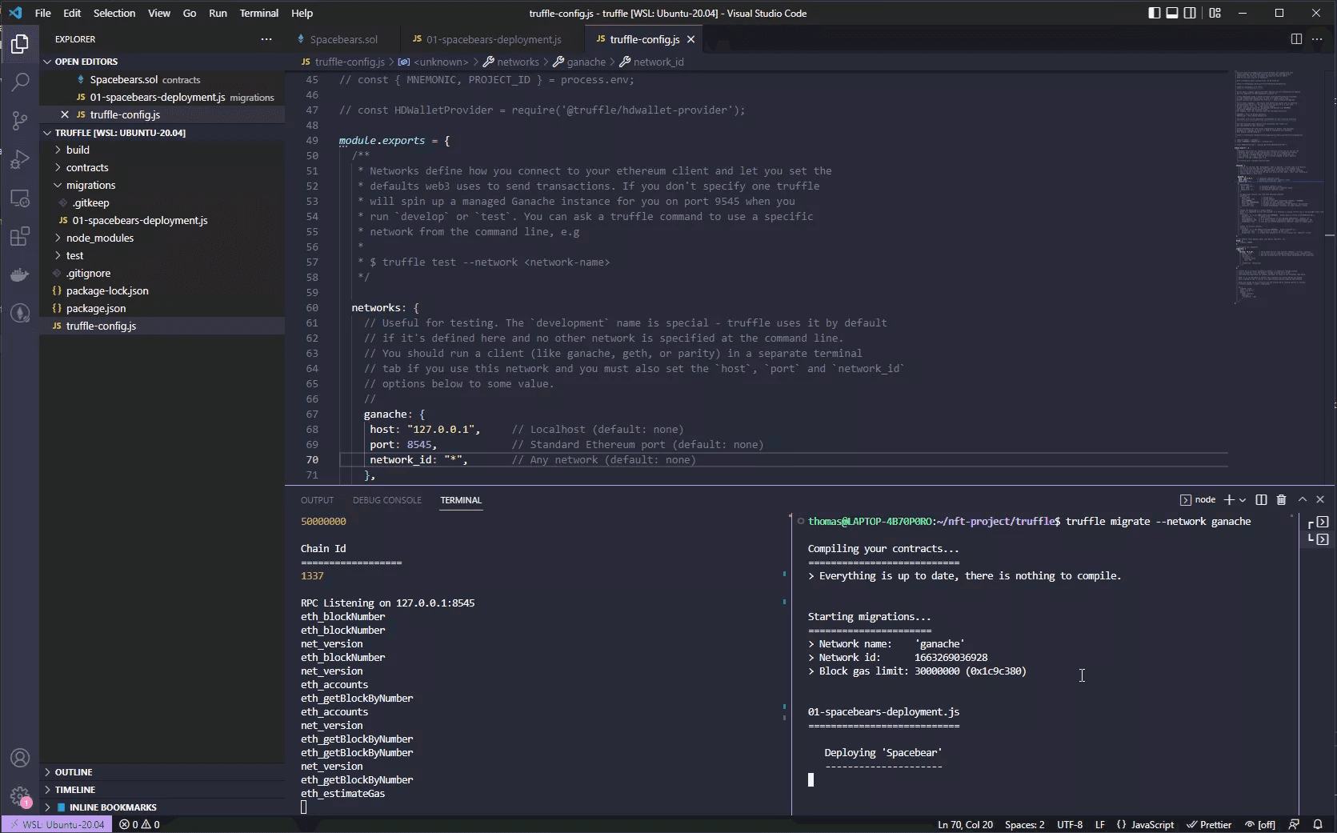
Task: Click the feedback icon in status bar
Action: [1294, 824]
